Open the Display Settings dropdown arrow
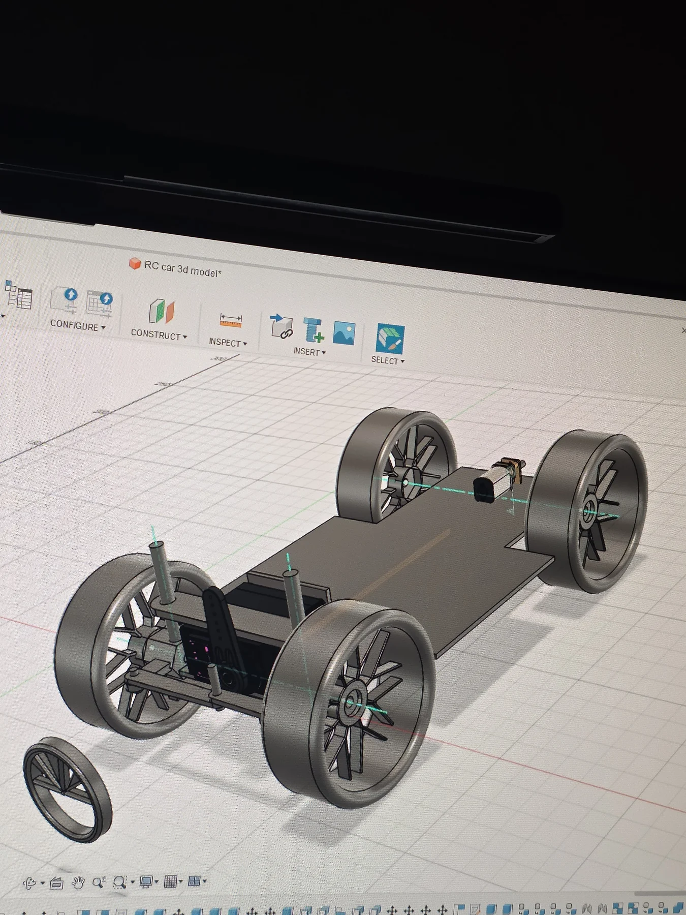Image resolution: width=686 pixels, height=915 pixels. pyautogui.click(x=157, y=882)
